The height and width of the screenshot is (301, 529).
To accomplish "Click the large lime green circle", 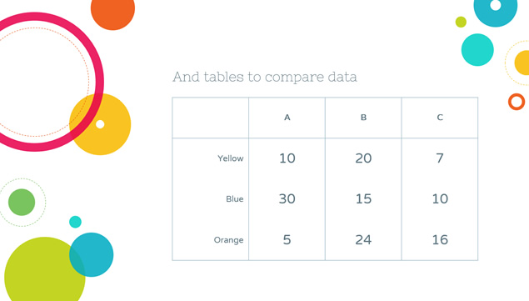I will 44,270.
